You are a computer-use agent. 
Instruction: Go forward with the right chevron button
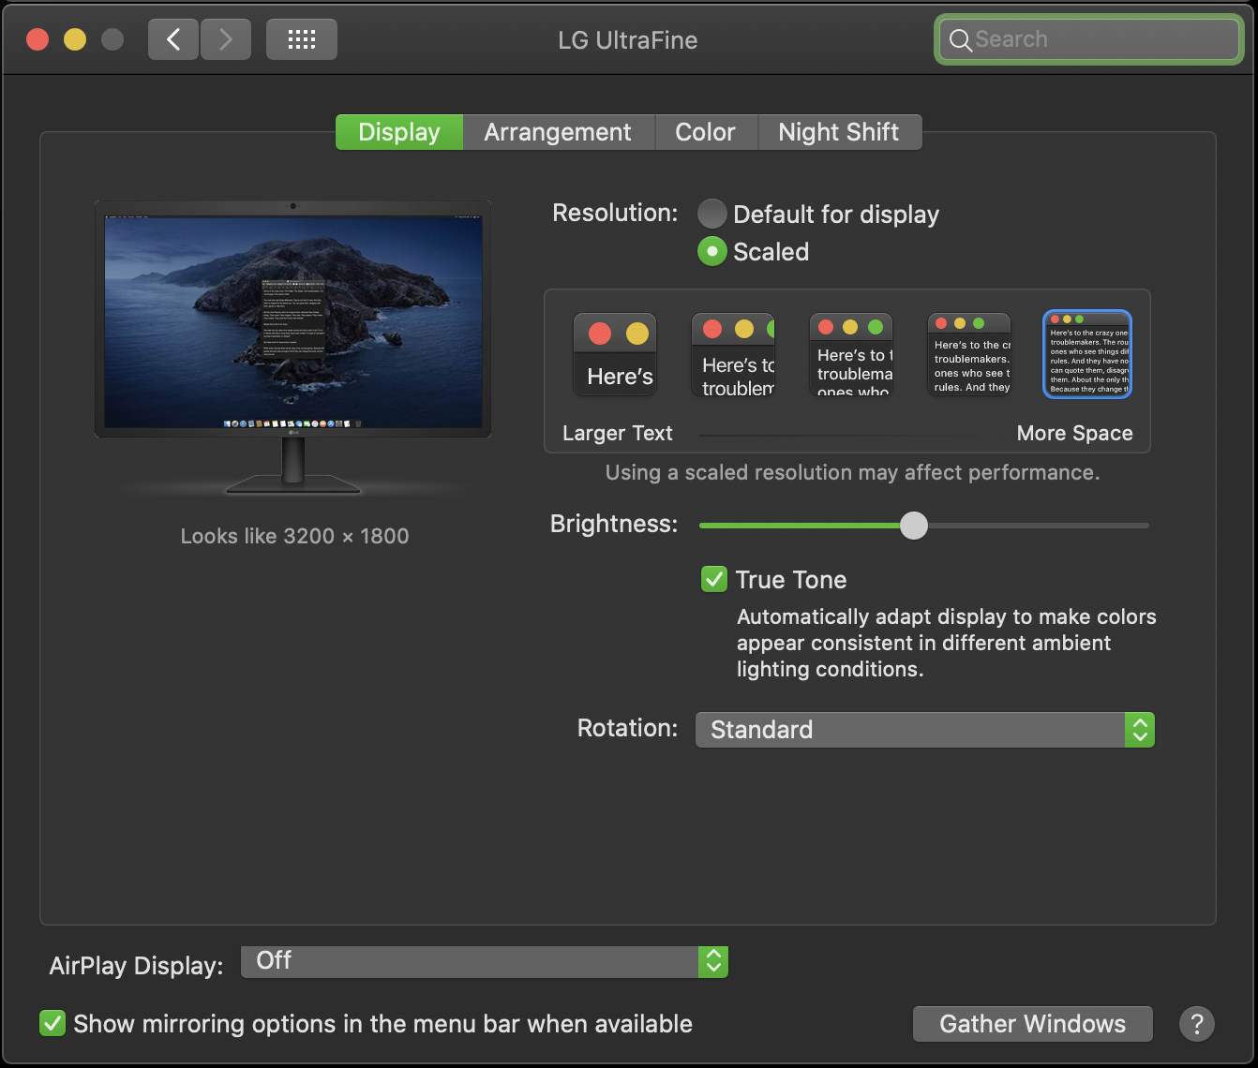(225, 39)
